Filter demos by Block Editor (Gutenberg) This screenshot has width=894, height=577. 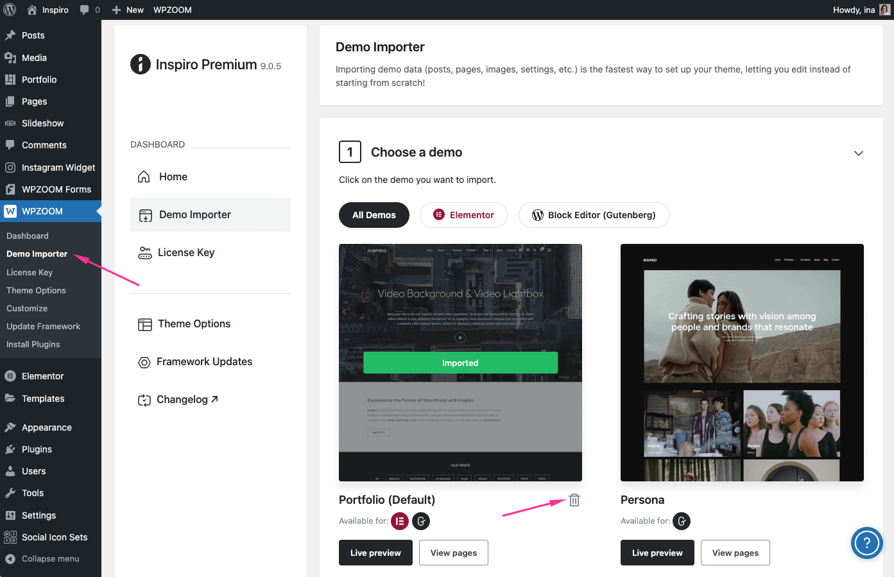click(594, 215)
